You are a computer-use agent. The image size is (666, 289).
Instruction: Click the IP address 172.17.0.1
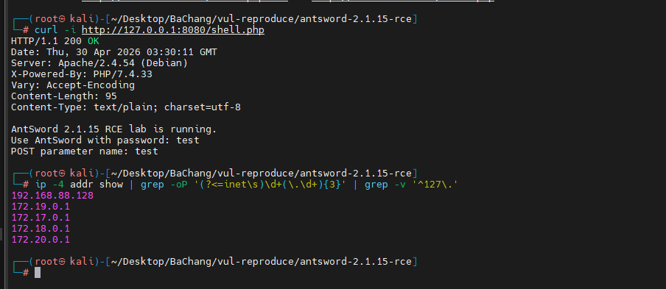(41, 218)
